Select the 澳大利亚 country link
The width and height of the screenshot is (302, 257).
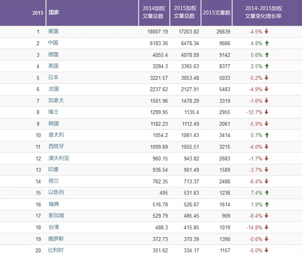pos(58,158)
